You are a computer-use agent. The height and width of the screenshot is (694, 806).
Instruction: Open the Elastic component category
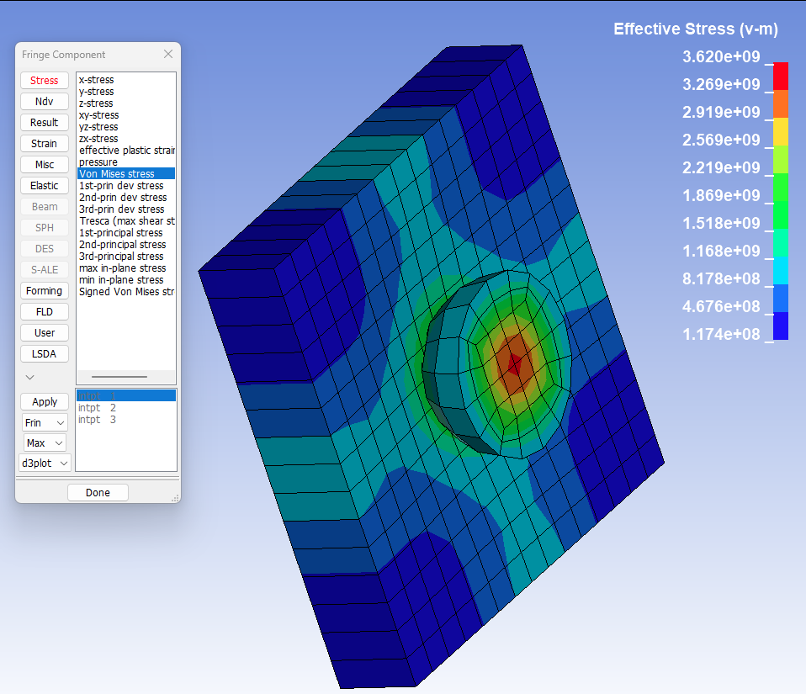click(45, 186)
